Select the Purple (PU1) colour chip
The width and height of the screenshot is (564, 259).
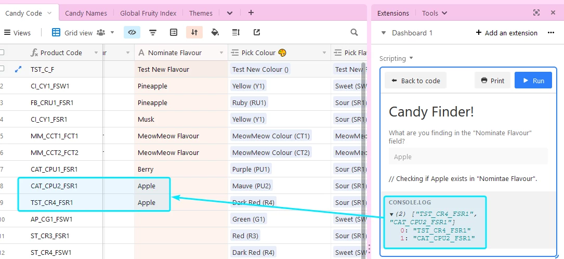click(x=251, y=169)
